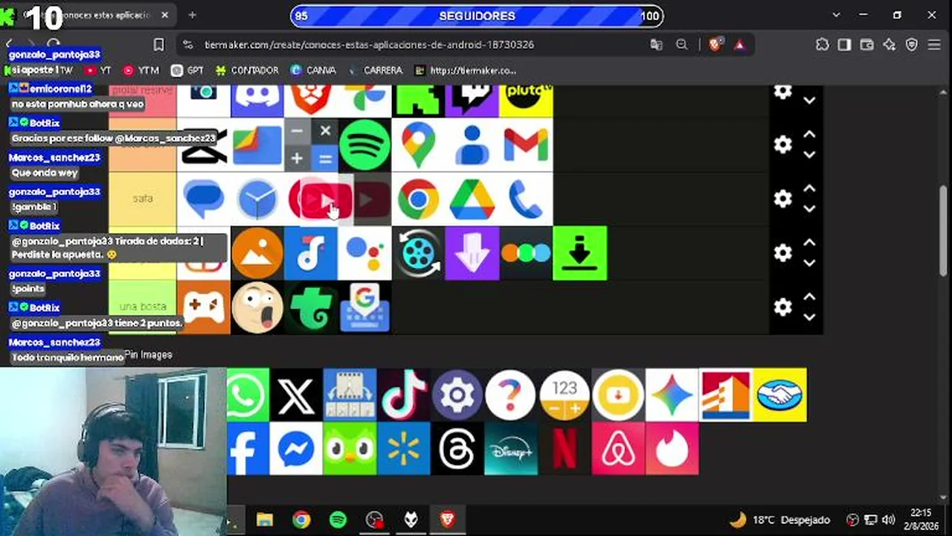The width and height of the screenshot is (952, 536).
Task: Select the Netflix app icon
Action: pyautogui.click(x=565, y=448)
